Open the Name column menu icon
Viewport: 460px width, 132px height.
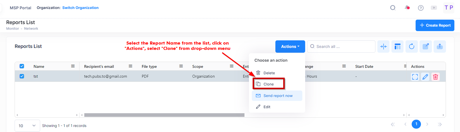pos(73,66)
